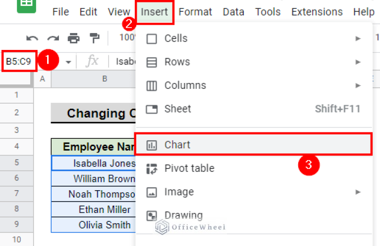Open the Edit menu

coord(88,11)
